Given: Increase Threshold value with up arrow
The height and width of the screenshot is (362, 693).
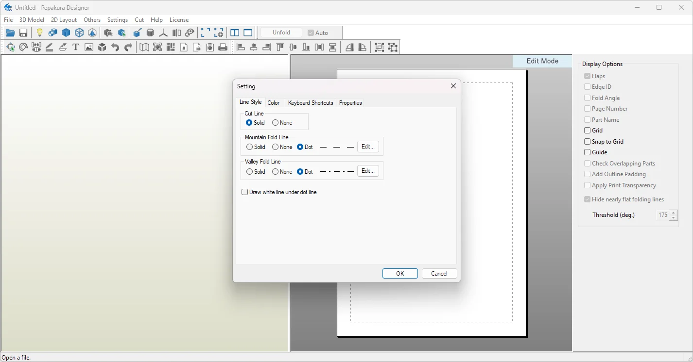Looking at the screenshot, I should coord(673,212).
